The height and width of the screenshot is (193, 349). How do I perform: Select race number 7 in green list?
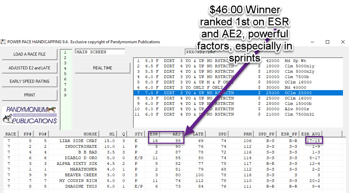(65, 84)
